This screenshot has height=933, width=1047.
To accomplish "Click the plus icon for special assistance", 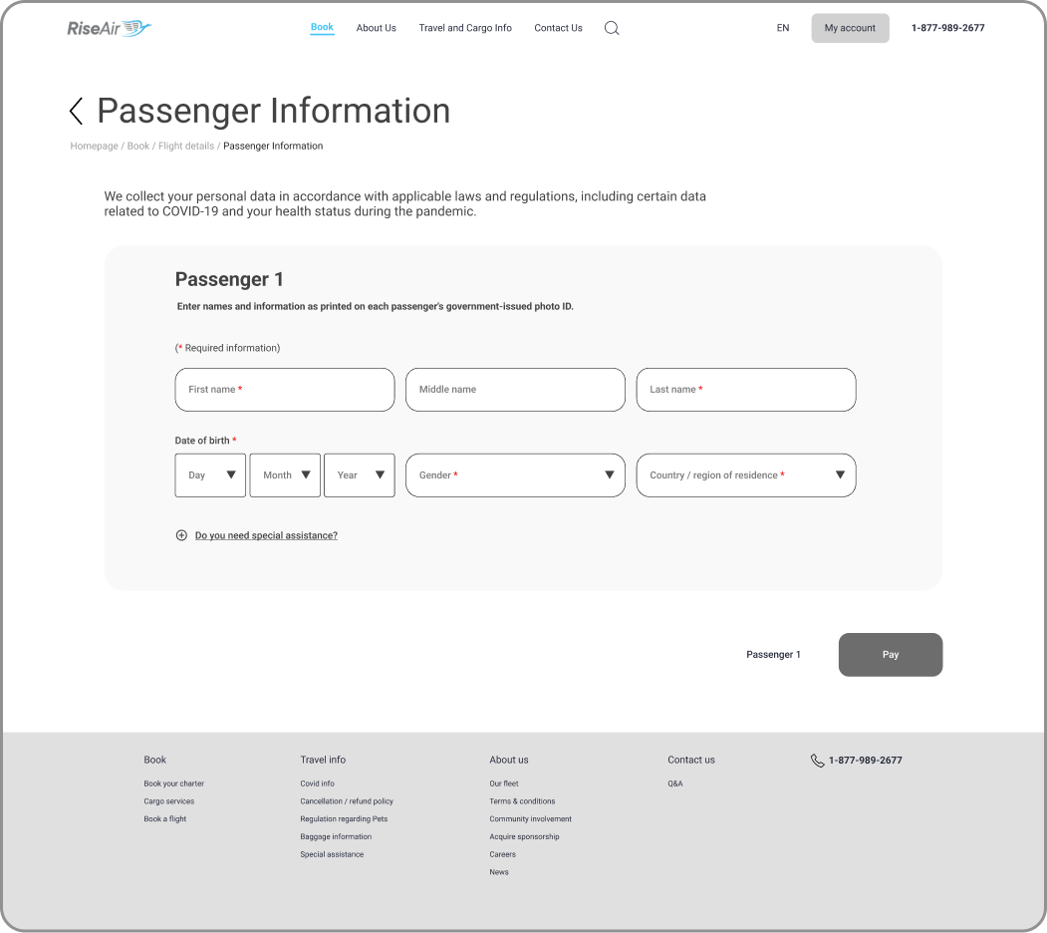I will (181, 535).
